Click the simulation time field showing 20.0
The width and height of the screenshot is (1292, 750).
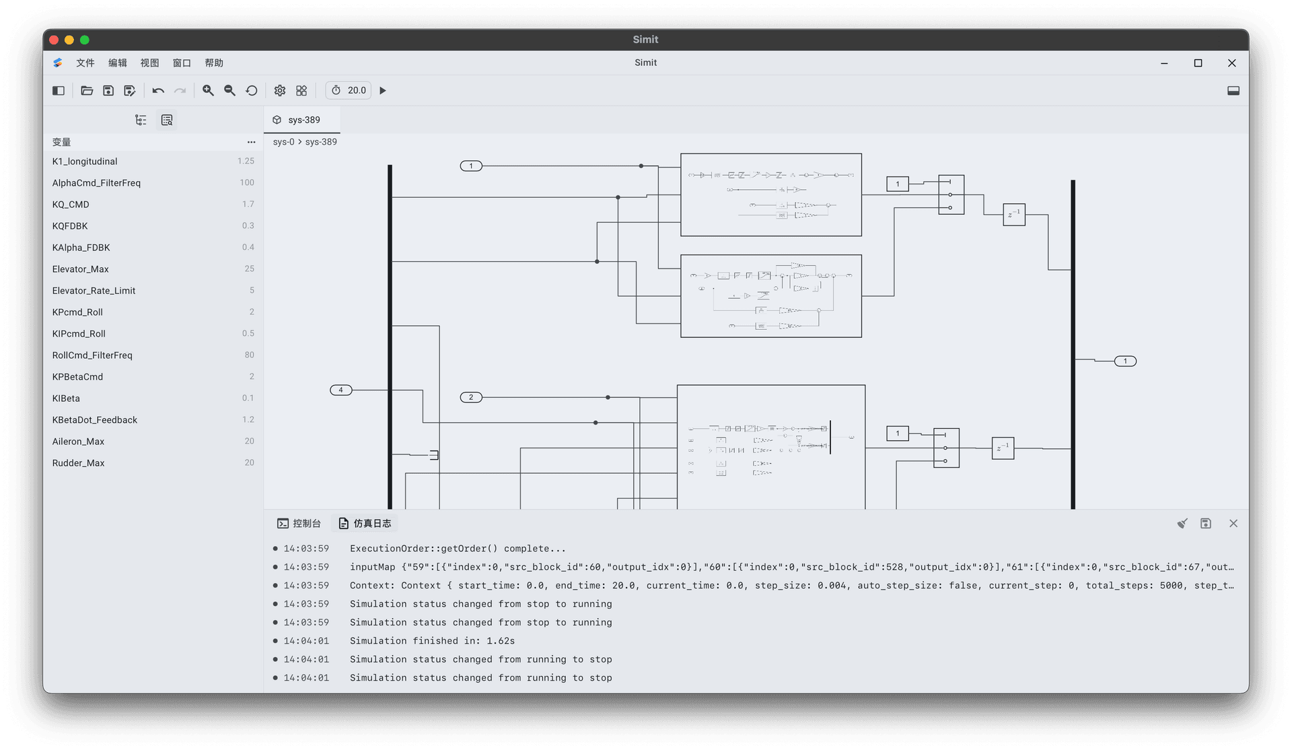coord(356,90)
